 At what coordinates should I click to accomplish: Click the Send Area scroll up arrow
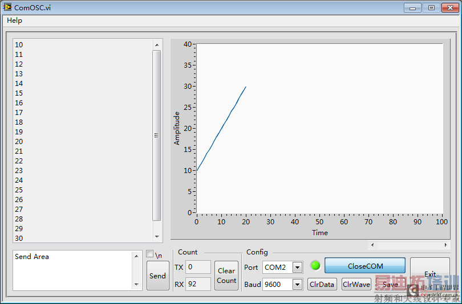click(x=136, y=256)
